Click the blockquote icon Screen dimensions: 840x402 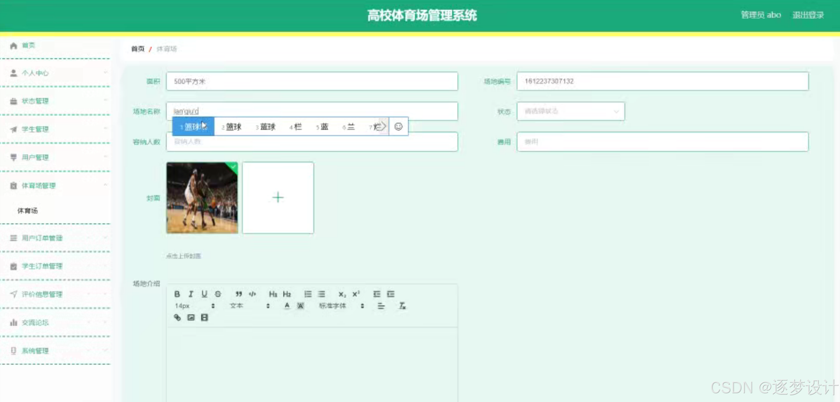point(239,294)
